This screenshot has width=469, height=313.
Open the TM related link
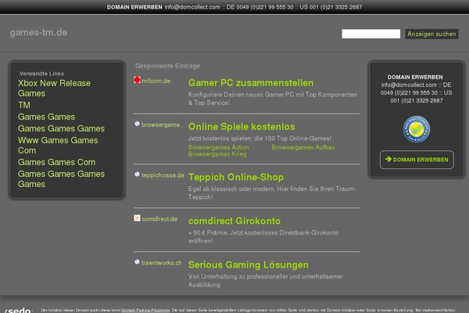(x=24, y=105)
